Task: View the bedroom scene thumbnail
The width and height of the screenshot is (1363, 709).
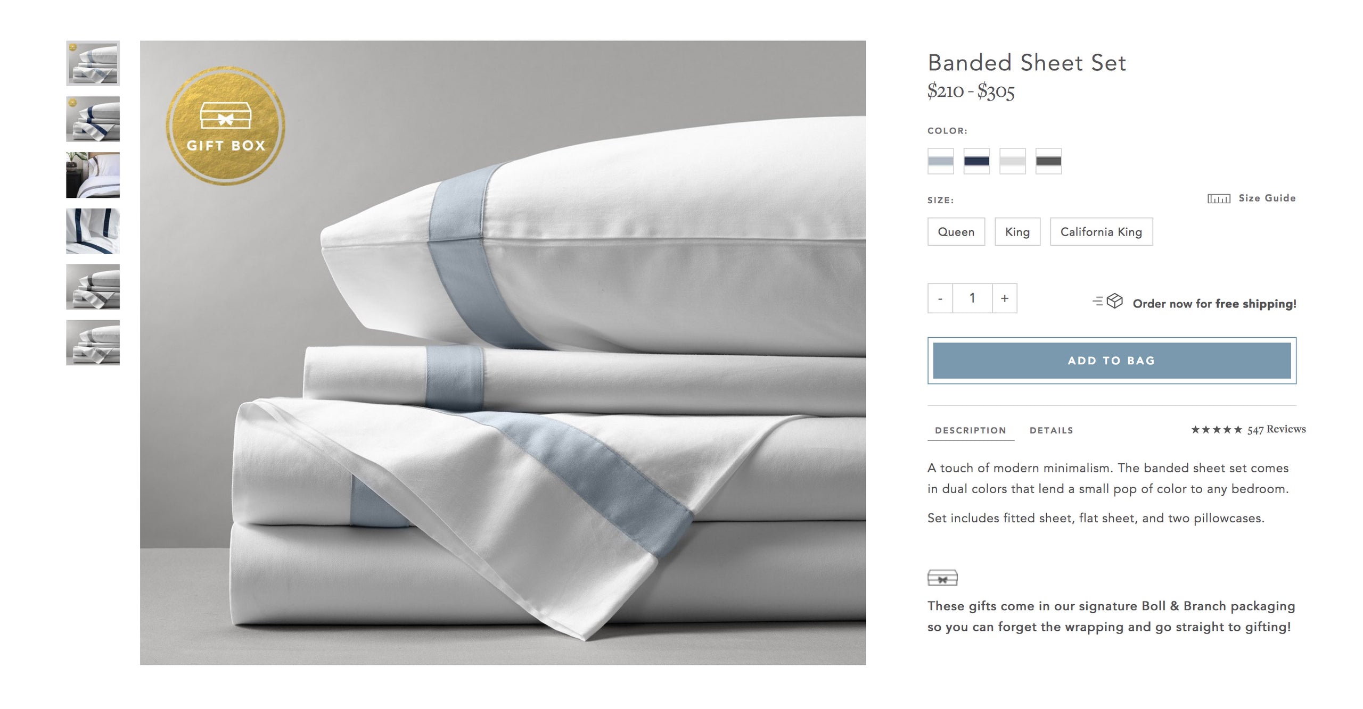Action: [93, 175]
